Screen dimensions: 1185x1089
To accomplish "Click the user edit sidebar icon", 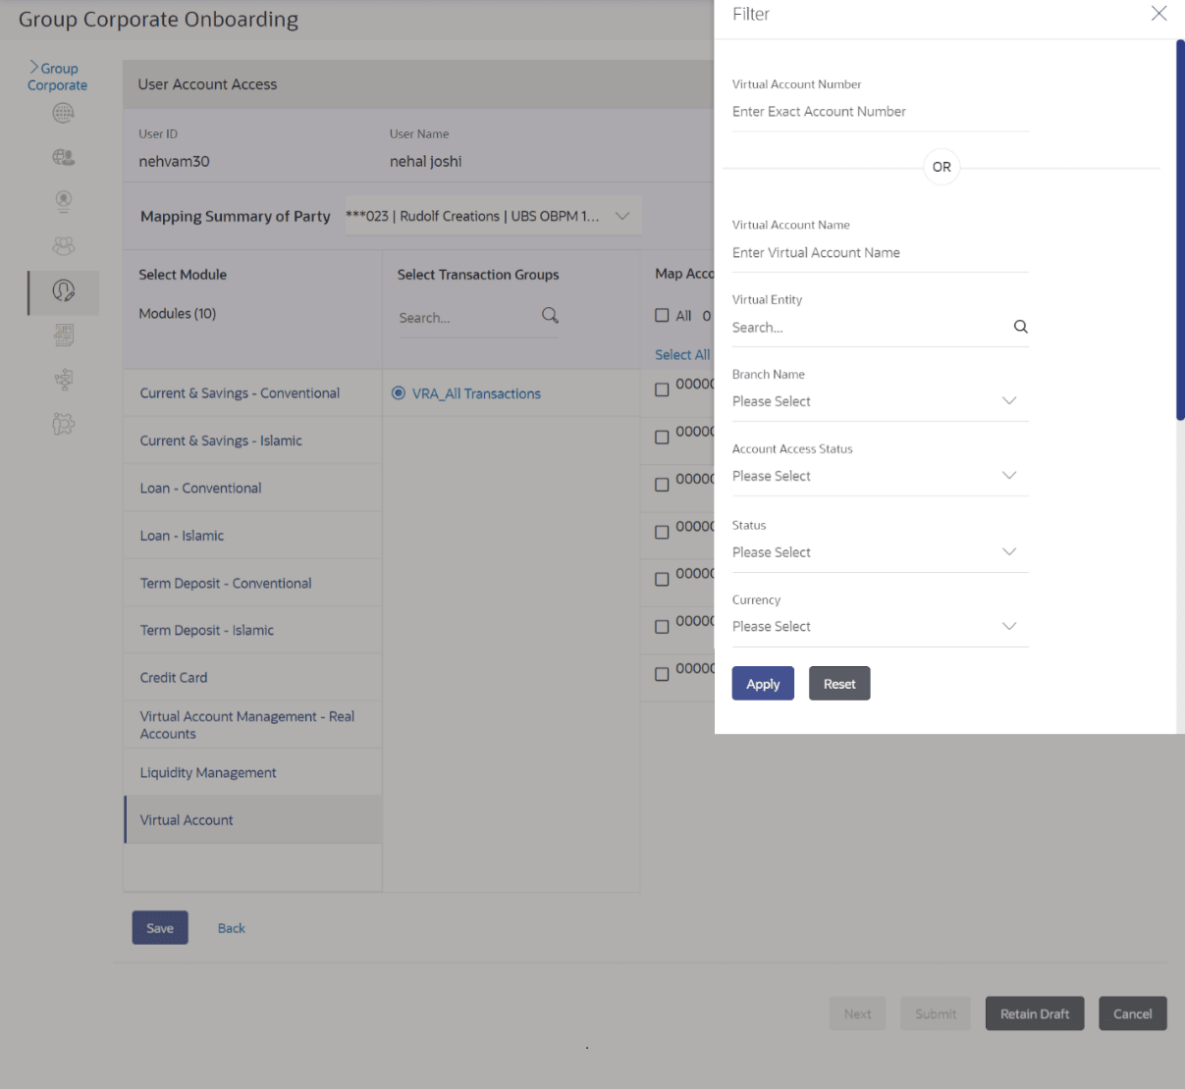I will point(64,290).
